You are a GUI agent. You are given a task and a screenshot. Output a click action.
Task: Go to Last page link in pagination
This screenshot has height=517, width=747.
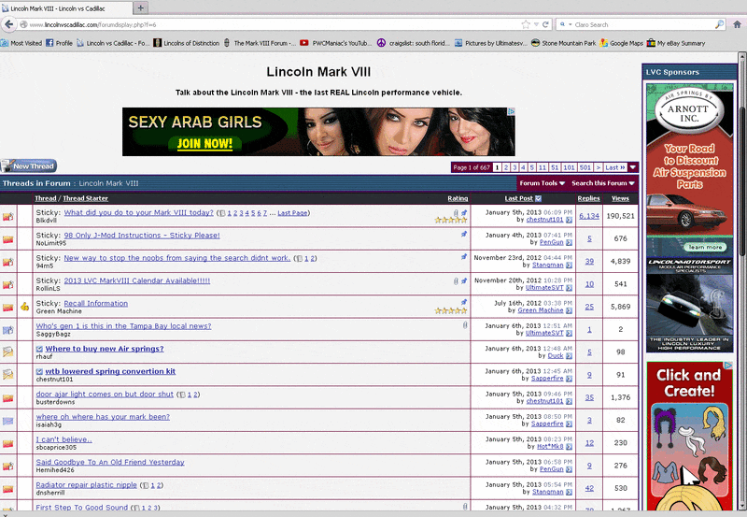click(x=614, y=167)
